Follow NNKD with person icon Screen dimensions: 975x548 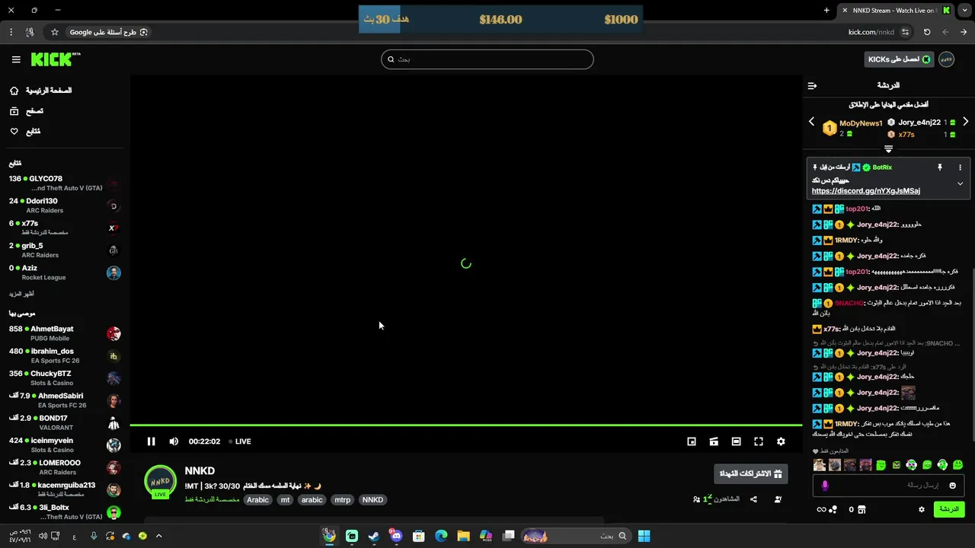pyautogui.click(x=778, y=499)
